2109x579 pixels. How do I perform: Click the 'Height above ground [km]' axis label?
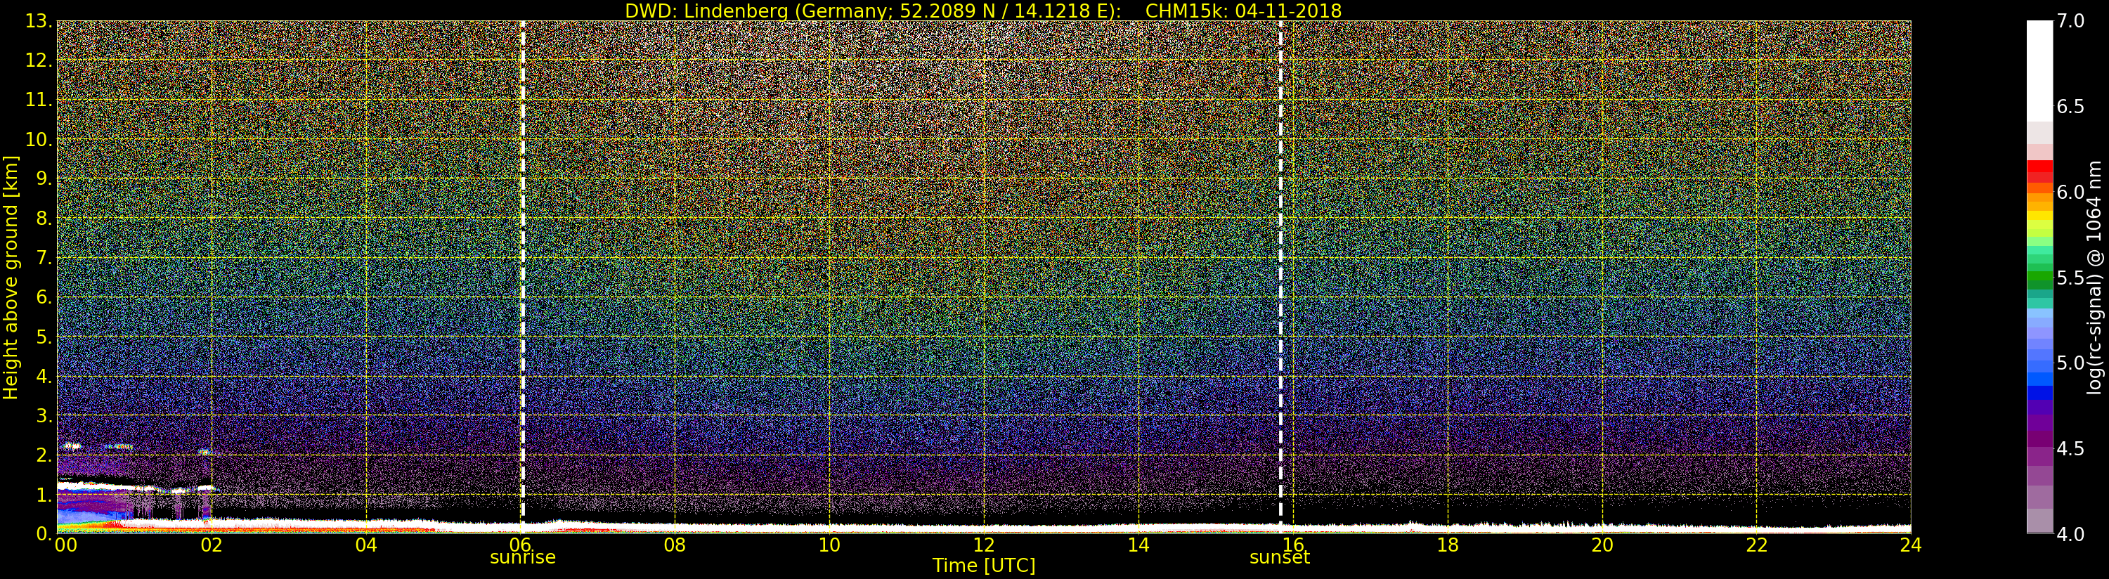coord(11,277)
